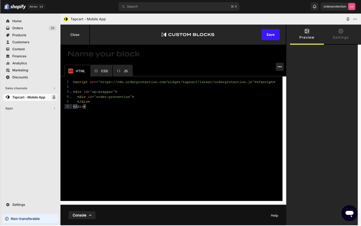Image resolution: width=361 pixels, height=226 pixels.
Task: Click the Marketing target icon
Action: coord(8,70)
